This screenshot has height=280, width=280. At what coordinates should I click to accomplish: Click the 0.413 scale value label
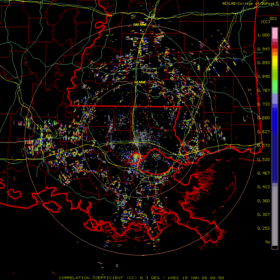(264, 187)
